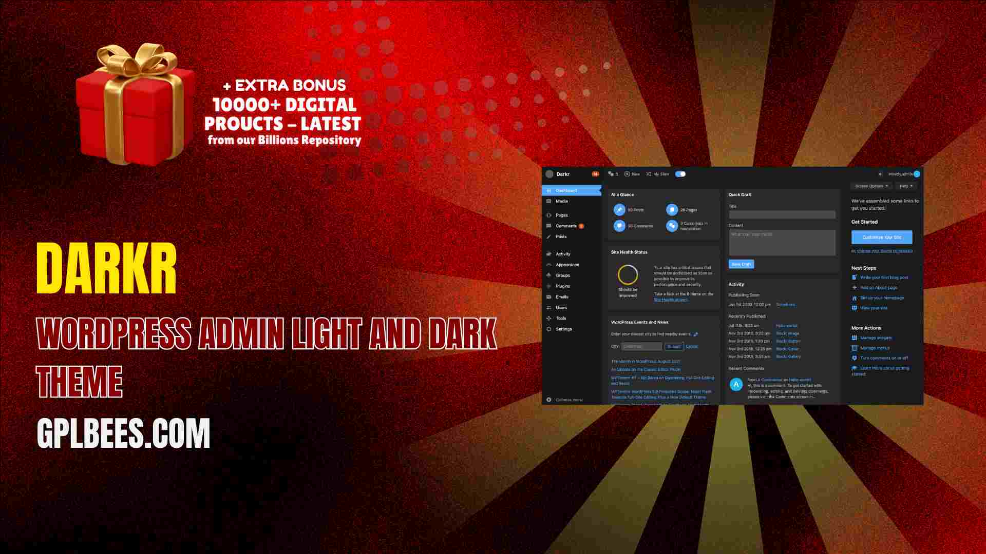Click the Posts pencil icon in the sidebar
Viewport: 986px width, 554px height.
549,236
